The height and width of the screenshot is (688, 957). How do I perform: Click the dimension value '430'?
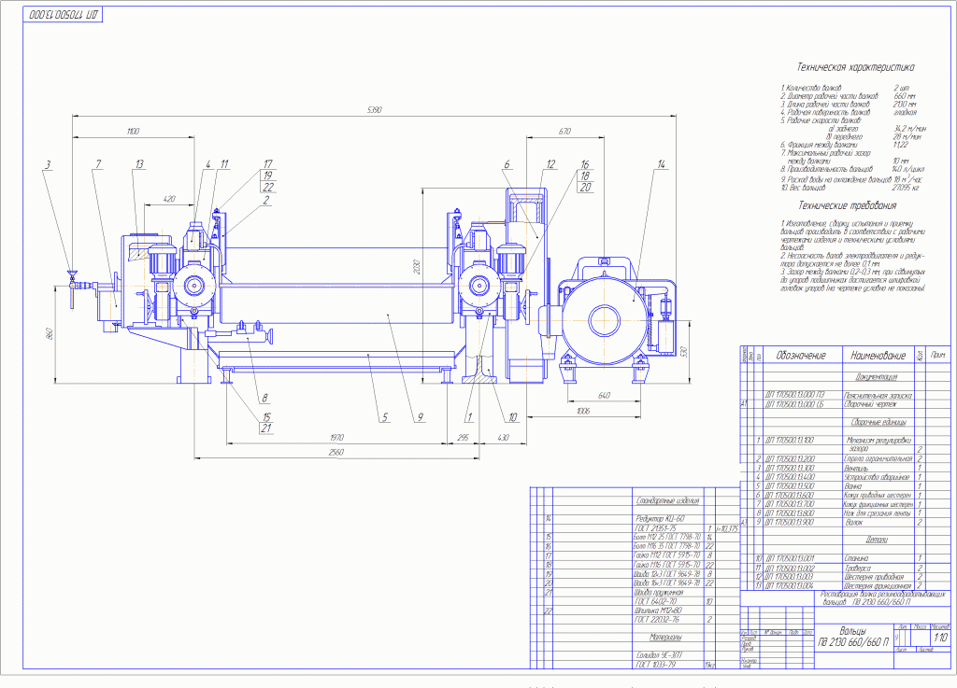coord(503,438)
